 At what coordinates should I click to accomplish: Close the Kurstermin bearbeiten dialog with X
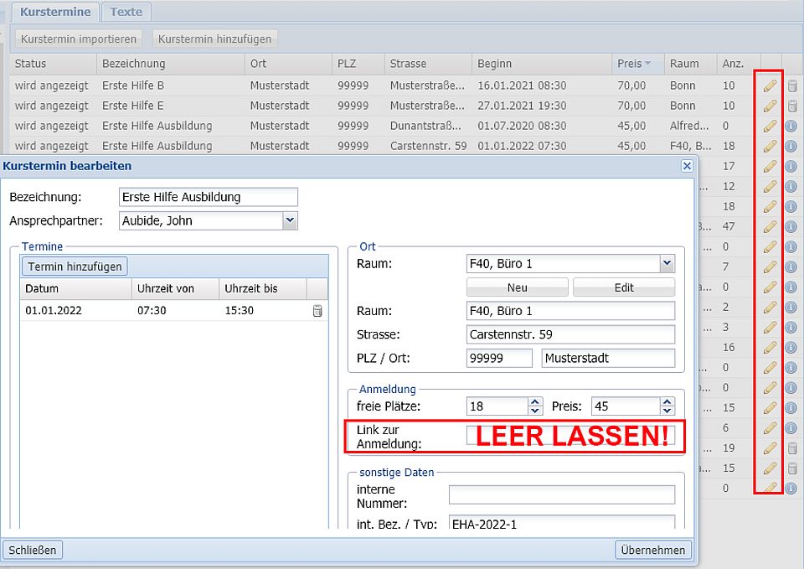point(687,166)
